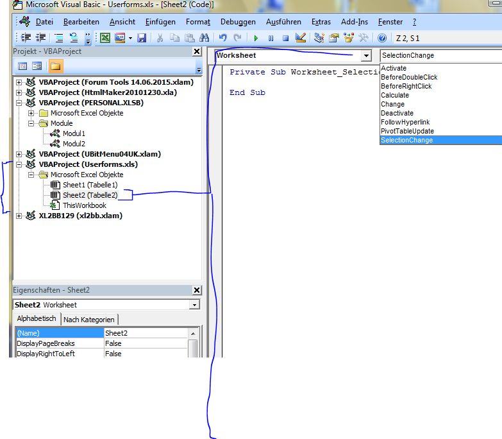This screenshot has height=439, width=502.
Task: Expand Microsoft Excel Objekte under PERSONAL.XLSB
Action: 31,113
